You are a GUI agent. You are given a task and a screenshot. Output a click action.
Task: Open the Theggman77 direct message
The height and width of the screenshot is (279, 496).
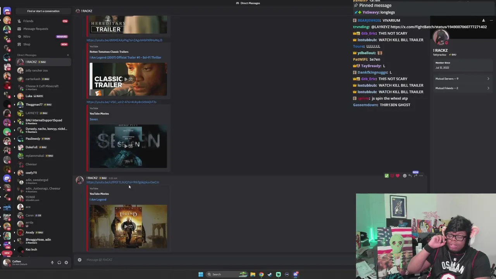point(43,105)
